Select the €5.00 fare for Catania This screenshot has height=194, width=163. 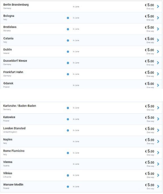(149, 39)
